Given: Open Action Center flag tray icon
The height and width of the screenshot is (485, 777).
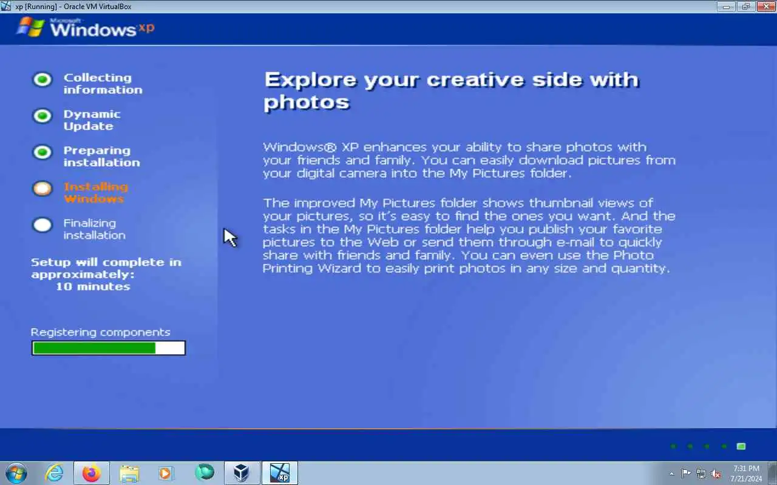Looking at the screenshot, I should coord(686,473).
